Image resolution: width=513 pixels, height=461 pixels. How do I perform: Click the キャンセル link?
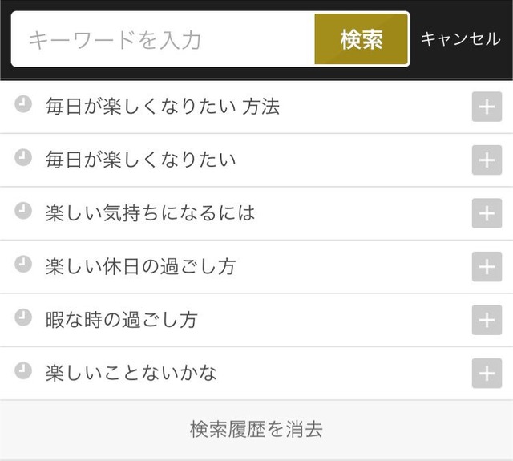(460, 39)
